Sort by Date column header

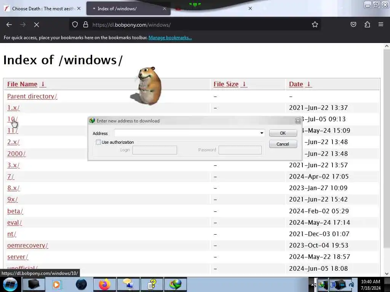click(296, 84)
